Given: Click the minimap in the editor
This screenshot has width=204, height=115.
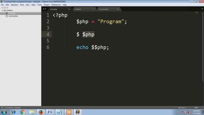Looking at the screenshot, I should click(197, 13).
